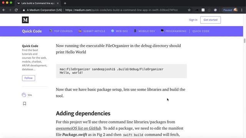Screen dimensions: 246x138
Task: Click the extension icon right of the star
Action: 197,10
